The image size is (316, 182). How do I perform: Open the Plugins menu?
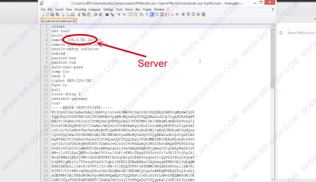tap(147, 10)
